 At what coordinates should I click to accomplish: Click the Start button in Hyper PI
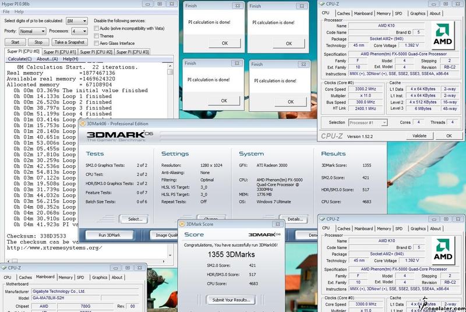coord(15,42)
